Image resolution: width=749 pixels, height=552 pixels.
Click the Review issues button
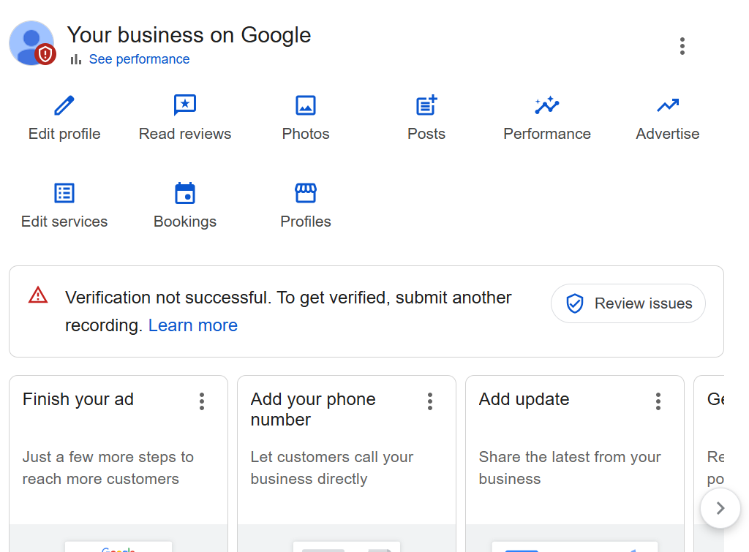pyautogui.click(x=628, y=303)
